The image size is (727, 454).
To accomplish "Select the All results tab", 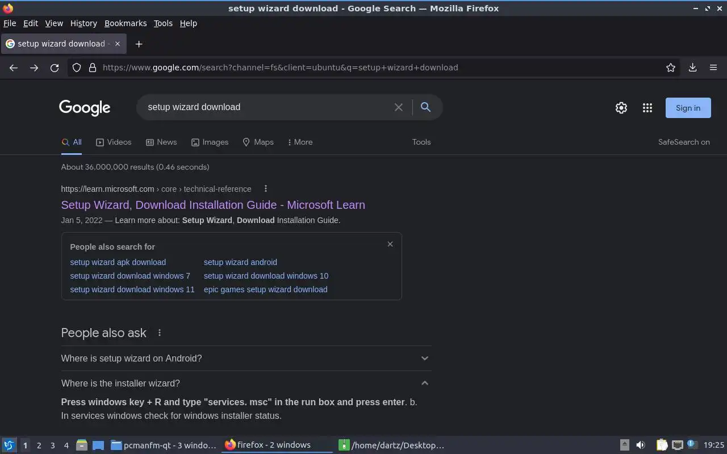I will [x=72, y=142].
